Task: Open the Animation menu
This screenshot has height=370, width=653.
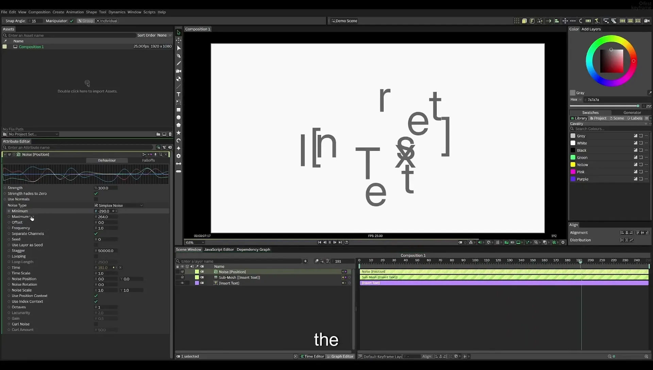Action: click(75, 12)
